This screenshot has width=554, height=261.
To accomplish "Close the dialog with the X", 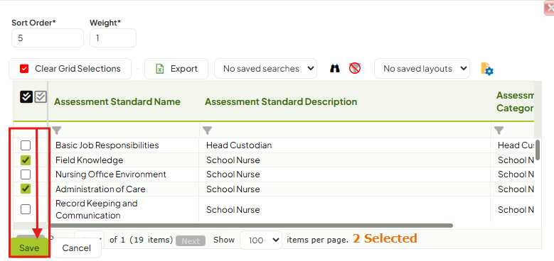I will click(x=549, y=8).
